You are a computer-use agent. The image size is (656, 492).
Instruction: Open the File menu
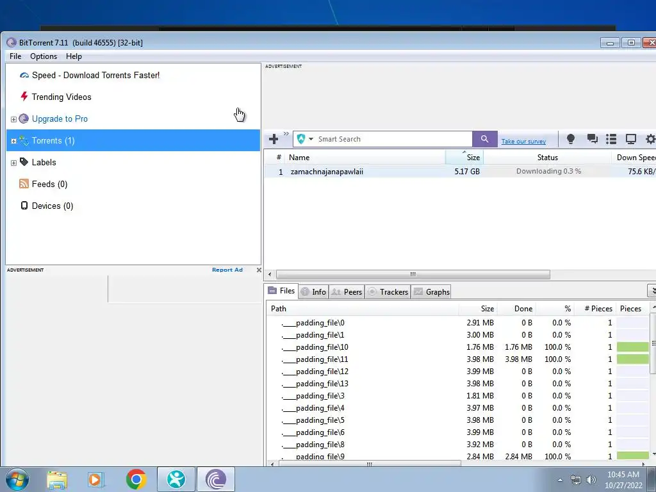pyautogui.click(x=15, y=56)
